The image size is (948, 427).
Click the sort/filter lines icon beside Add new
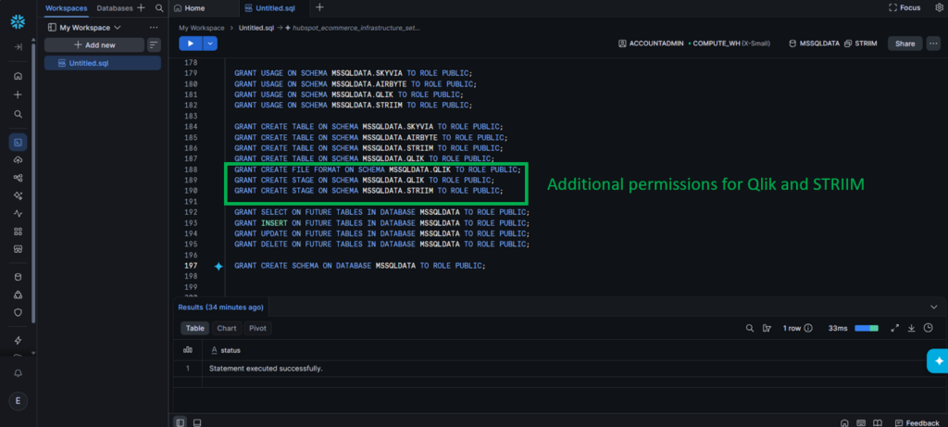[x=155, y=44]
